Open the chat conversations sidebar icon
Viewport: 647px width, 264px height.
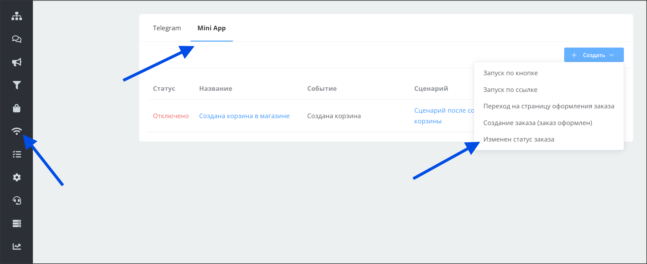[x=17, y=39]
